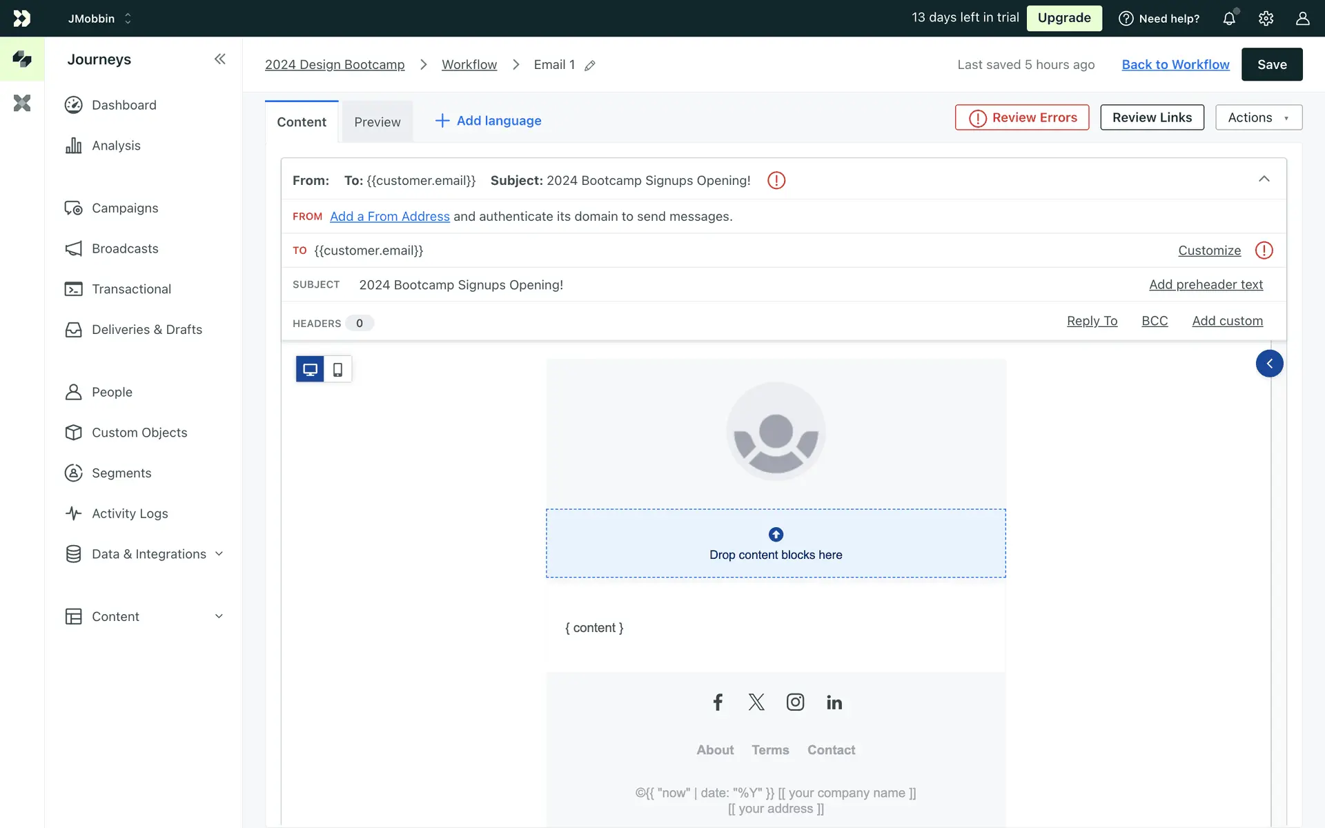
Task: Click the X social icon in footer
Action: tap(756, 702)
